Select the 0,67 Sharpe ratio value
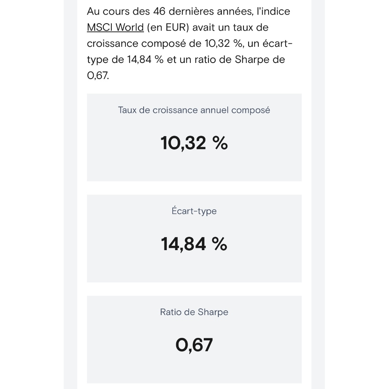The width and height of the screenshot is (389, 389). pyautogui.click(x=194, y=345)
